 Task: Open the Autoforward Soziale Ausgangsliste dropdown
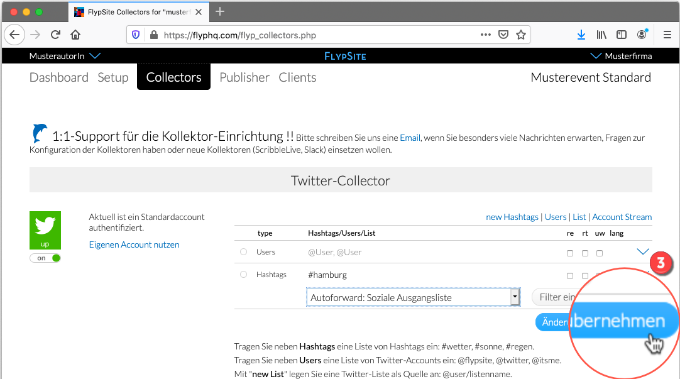click(x=414, y=297)
